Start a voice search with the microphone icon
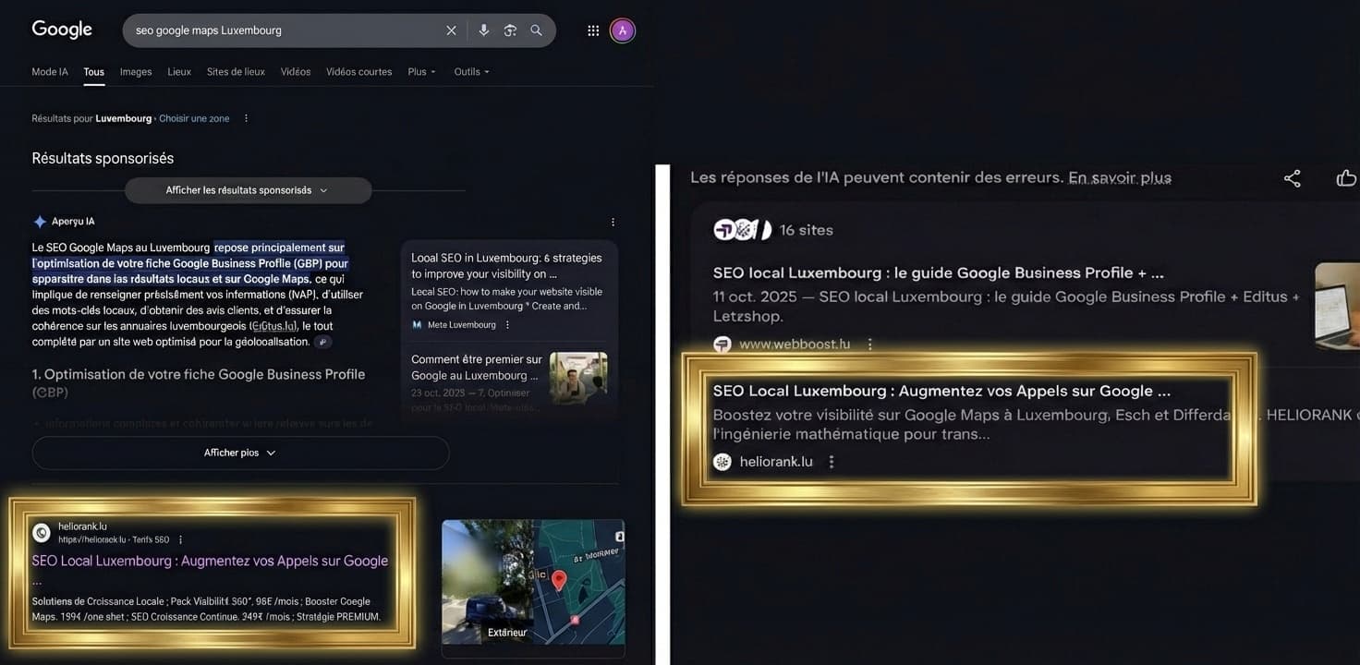This screenshot has width=1360, height=665. 483,30
